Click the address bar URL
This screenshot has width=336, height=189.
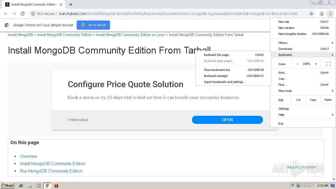click(178, 14)
